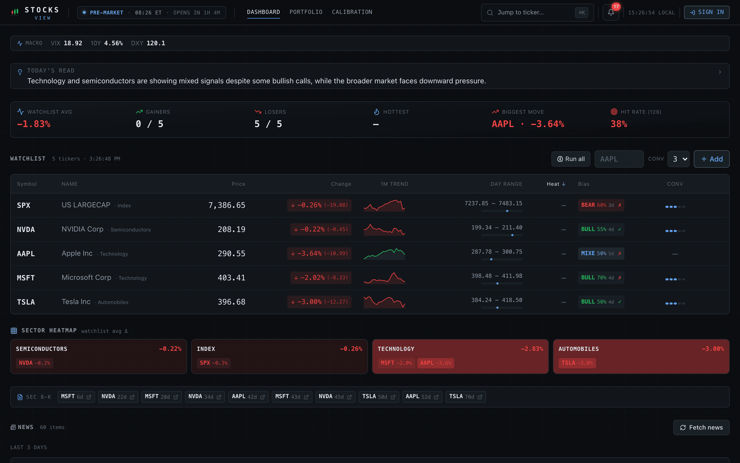Click the AAPL 1M trend sparkline
This screenshot has height=463, width=740.
point(384,254)
